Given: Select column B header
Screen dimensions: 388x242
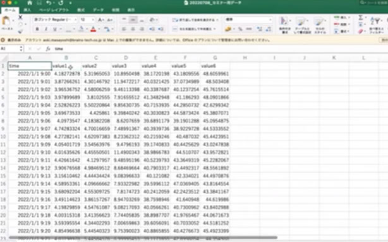Looking at the screenshot, I should click(x=66, y=58).
